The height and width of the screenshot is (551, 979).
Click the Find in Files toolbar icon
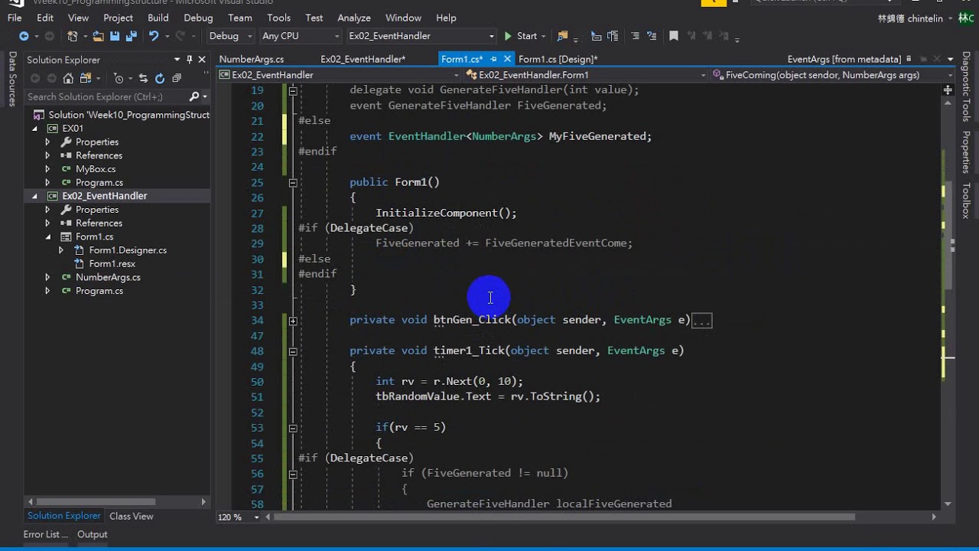[x=563, y=36]
